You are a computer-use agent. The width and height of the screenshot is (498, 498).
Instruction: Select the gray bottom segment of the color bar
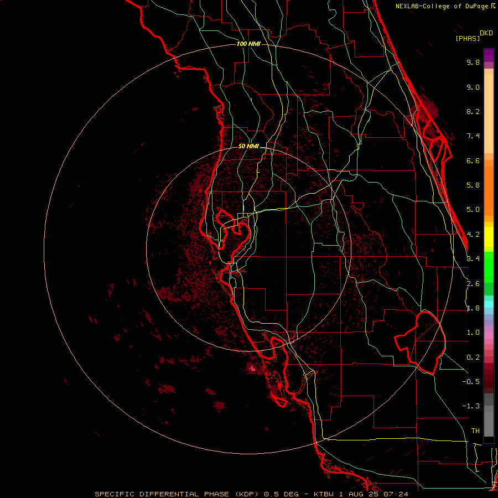click(489, 422)
